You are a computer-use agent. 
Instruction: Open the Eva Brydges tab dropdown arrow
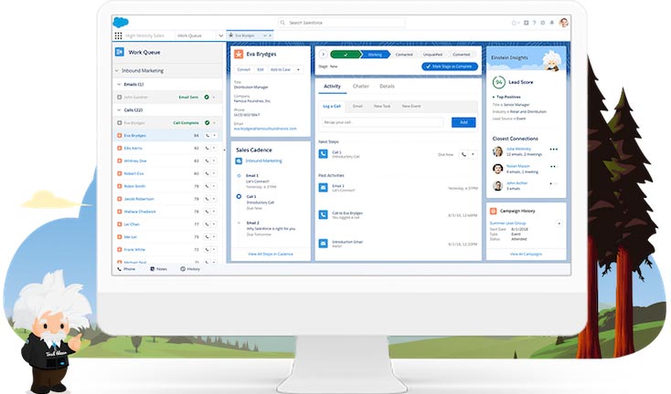(265, 36)
